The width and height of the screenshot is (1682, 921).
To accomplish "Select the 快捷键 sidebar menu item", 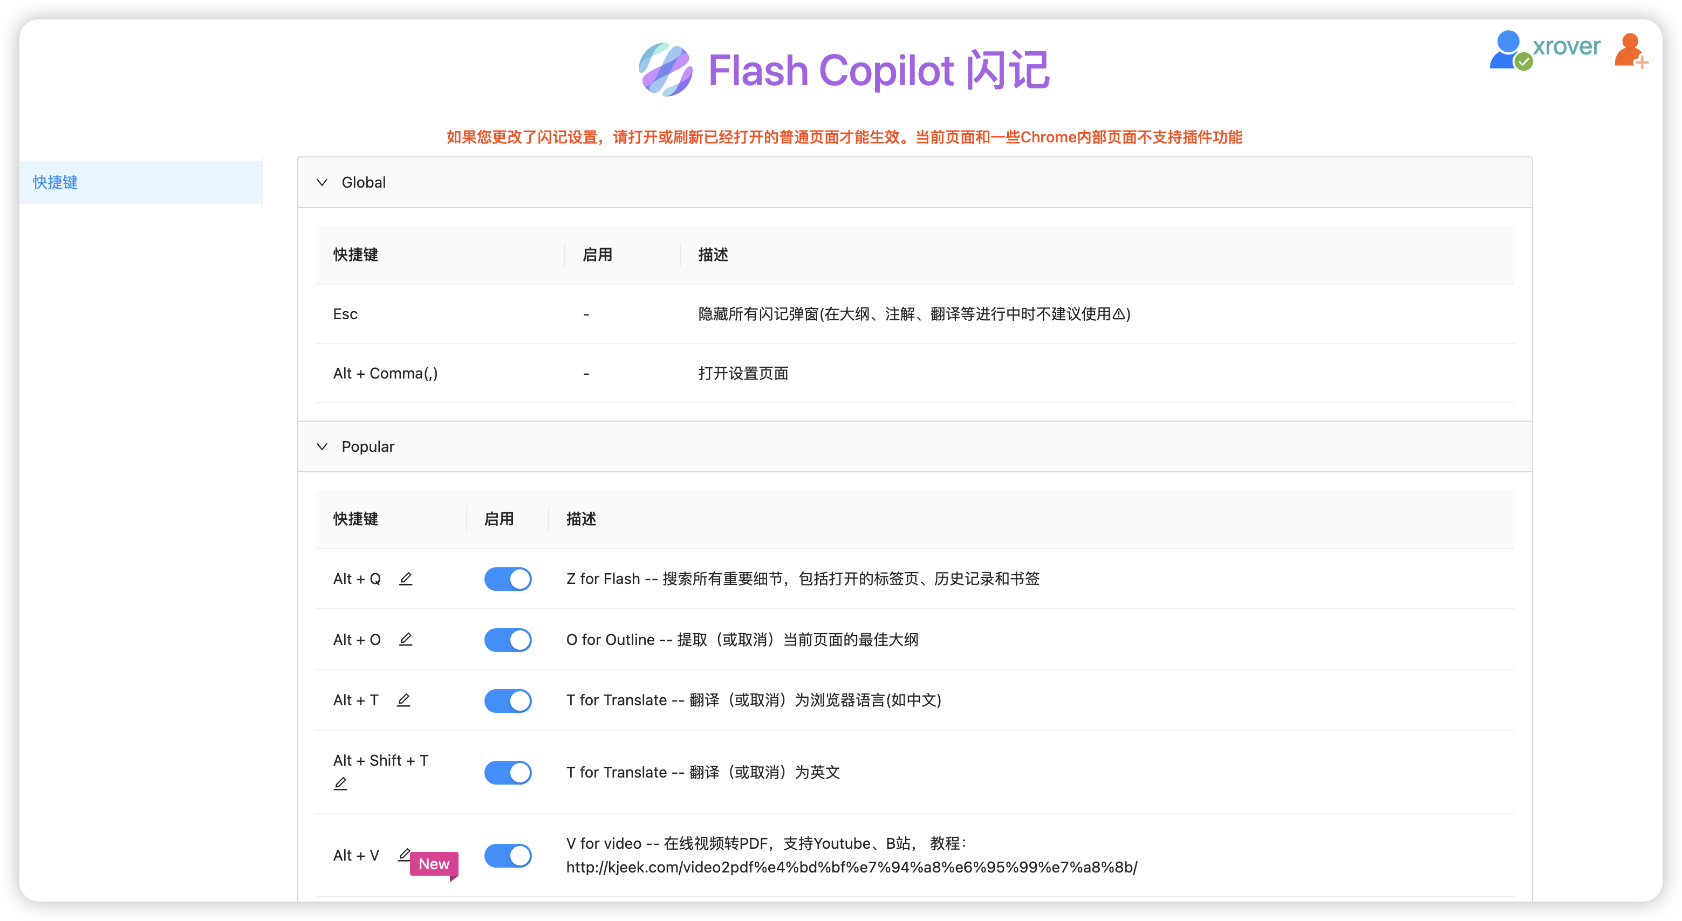I will pos(140,182).
